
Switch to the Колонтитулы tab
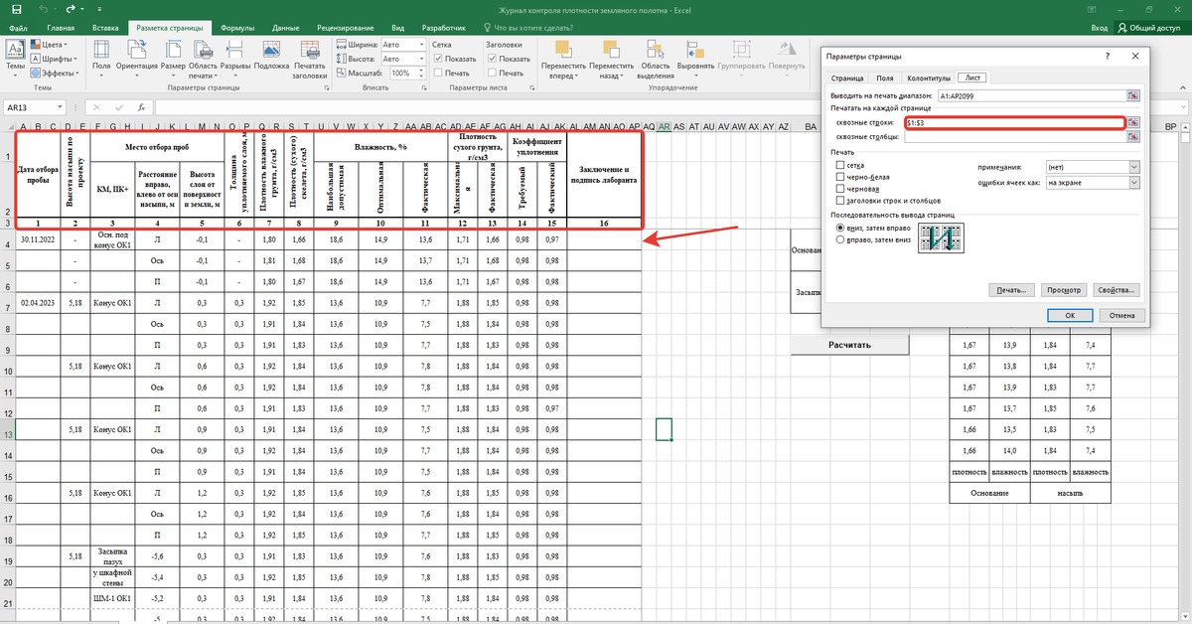[x=930, y=78]
